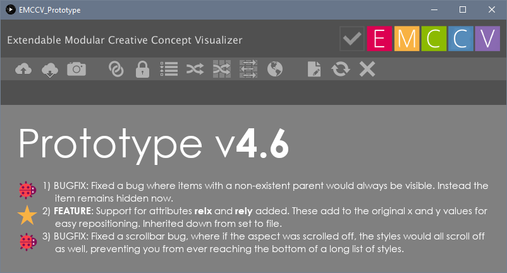Click the cloud upload icon
This screenshot has width=507, height=273.
23,69
